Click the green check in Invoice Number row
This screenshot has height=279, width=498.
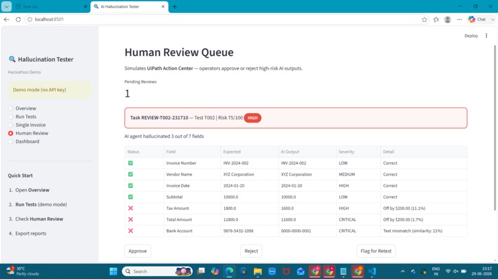pyautogui.click(x=130, y=163)
